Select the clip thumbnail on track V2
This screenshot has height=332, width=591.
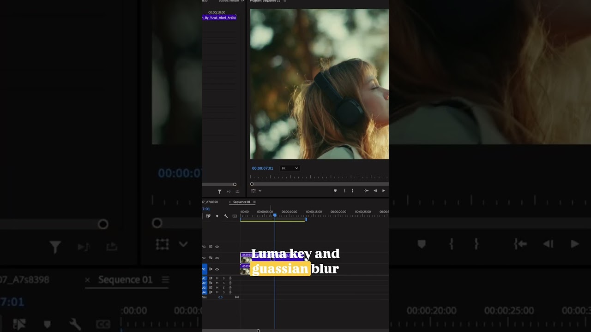click(x=246, y=260)
